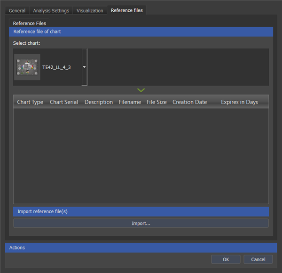This screenshot has width=282, height=273.
Task: Sort by the Chart Serial column
Action: [64, 102]
